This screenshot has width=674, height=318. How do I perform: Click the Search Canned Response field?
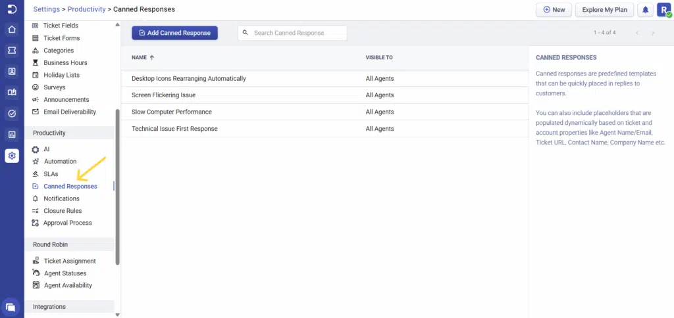tap(292, 33)
